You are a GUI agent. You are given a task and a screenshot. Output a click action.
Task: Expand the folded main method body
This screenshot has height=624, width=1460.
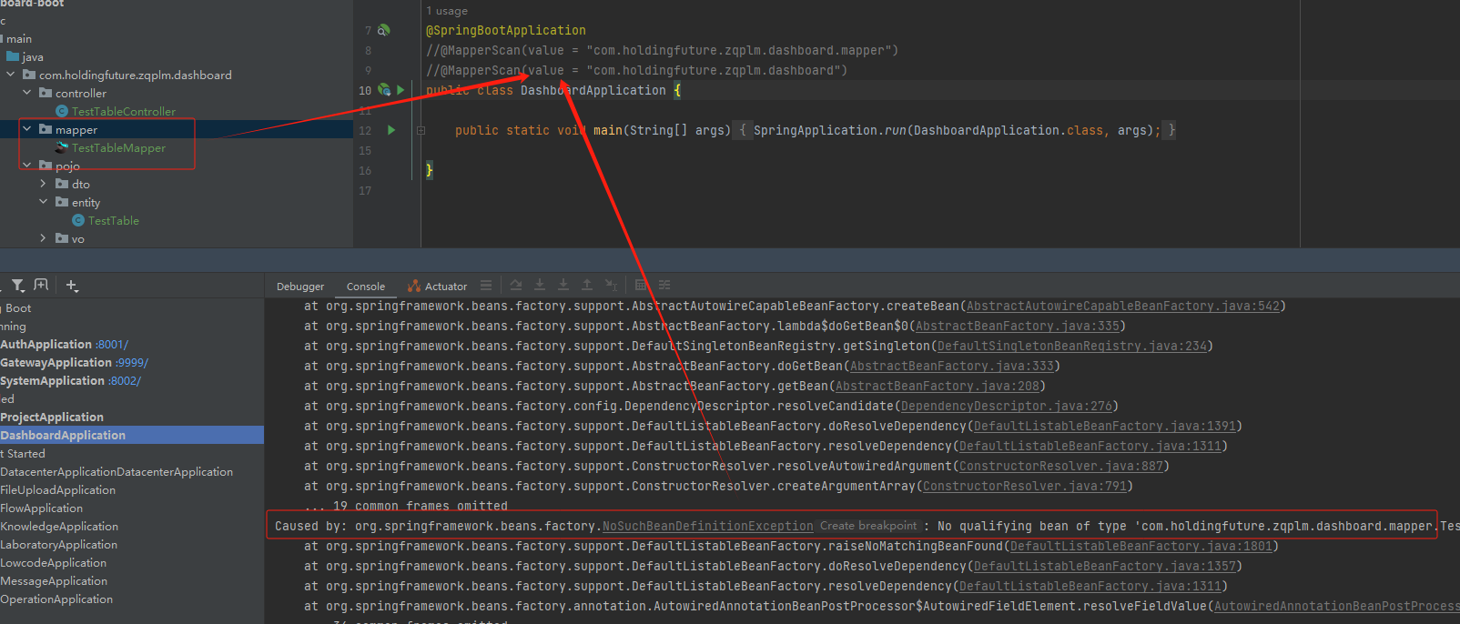click(x=421, y=130)
